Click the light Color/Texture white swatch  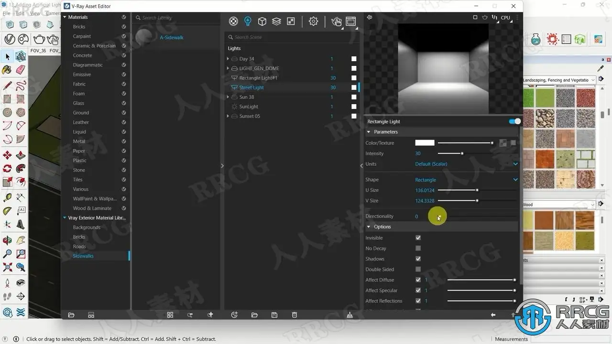click(425, 143)
